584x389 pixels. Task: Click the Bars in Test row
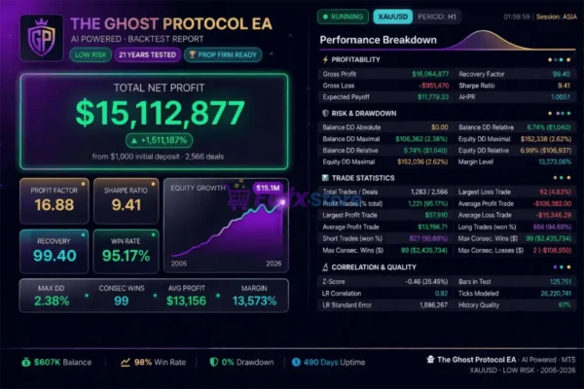(514, 282)
